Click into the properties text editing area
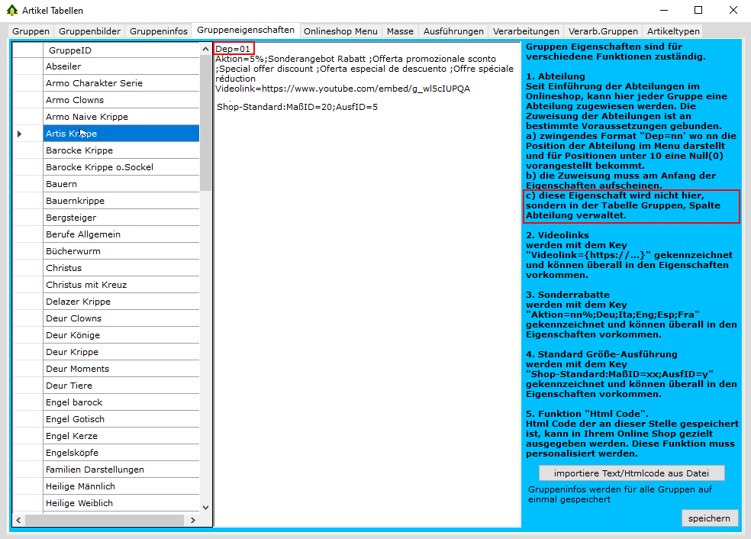The image size is (751, 539). click(366, 305)
